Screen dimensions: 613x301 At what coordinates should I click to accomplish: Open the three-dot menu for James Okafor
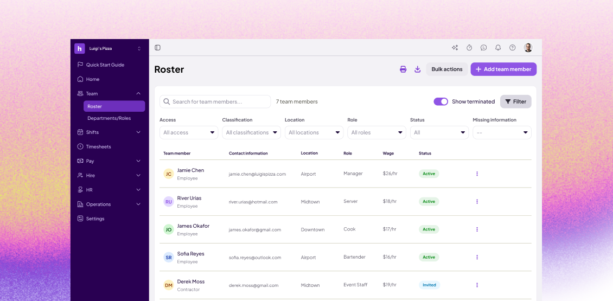pyautogui.click(x=477, y=229)
